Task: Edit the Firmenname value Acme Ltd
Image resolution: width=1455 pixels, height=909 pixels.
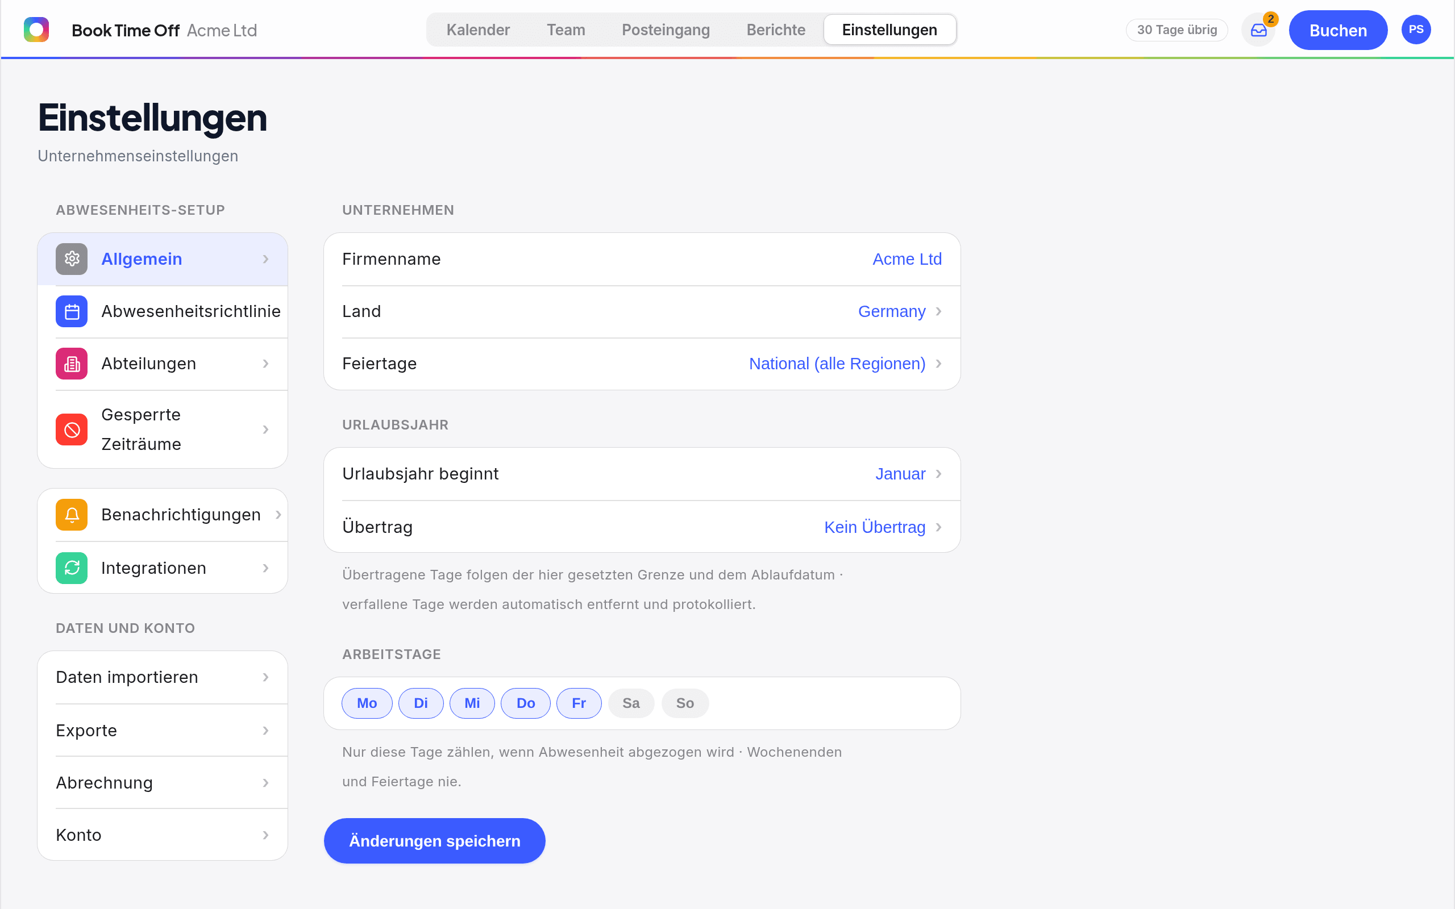Action: click(x=907, y=259)
